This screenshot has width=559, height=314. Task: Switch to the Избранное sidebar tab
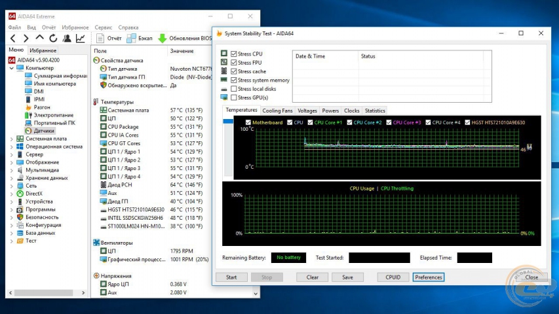(x=43, y=50)
